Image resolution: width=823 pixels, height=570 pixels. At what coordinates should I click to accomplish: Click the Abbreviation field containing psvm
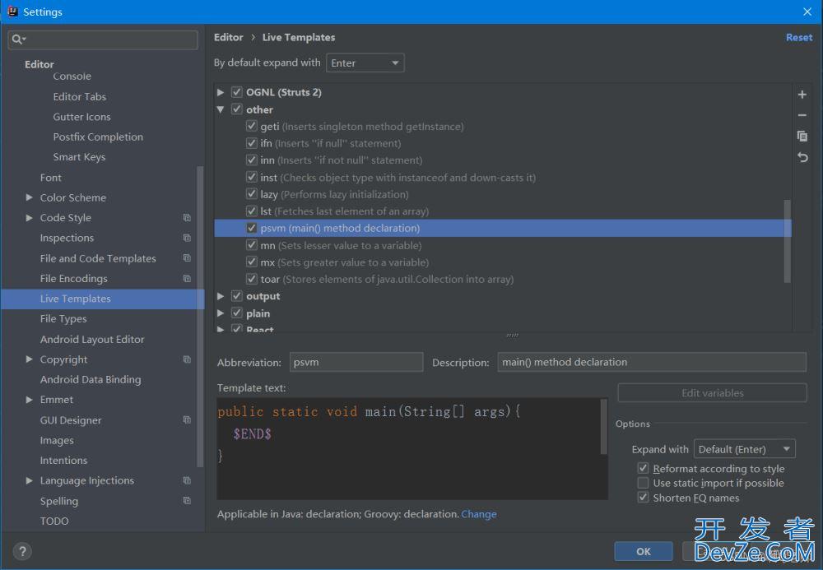356,363
